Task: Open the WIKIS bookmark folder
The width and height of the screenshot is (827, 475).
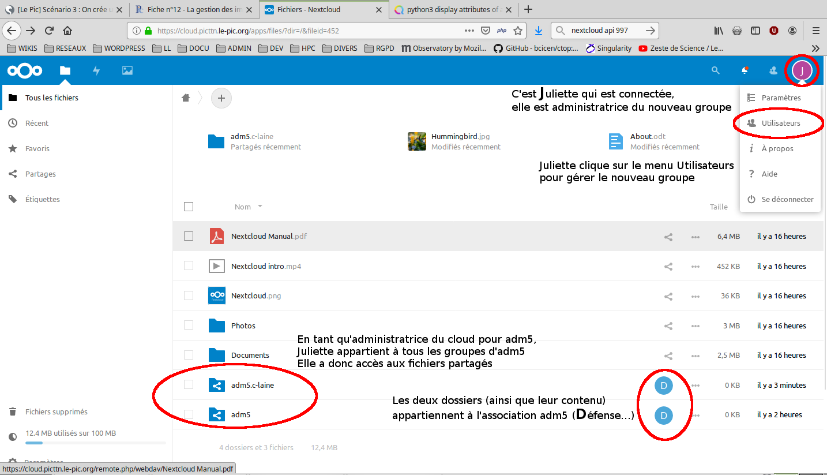Action: coord(21,48)
